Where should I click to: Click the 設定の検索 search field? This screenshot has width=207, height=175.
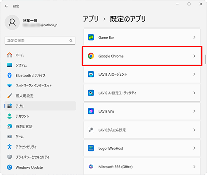click(x=40, y=41)
